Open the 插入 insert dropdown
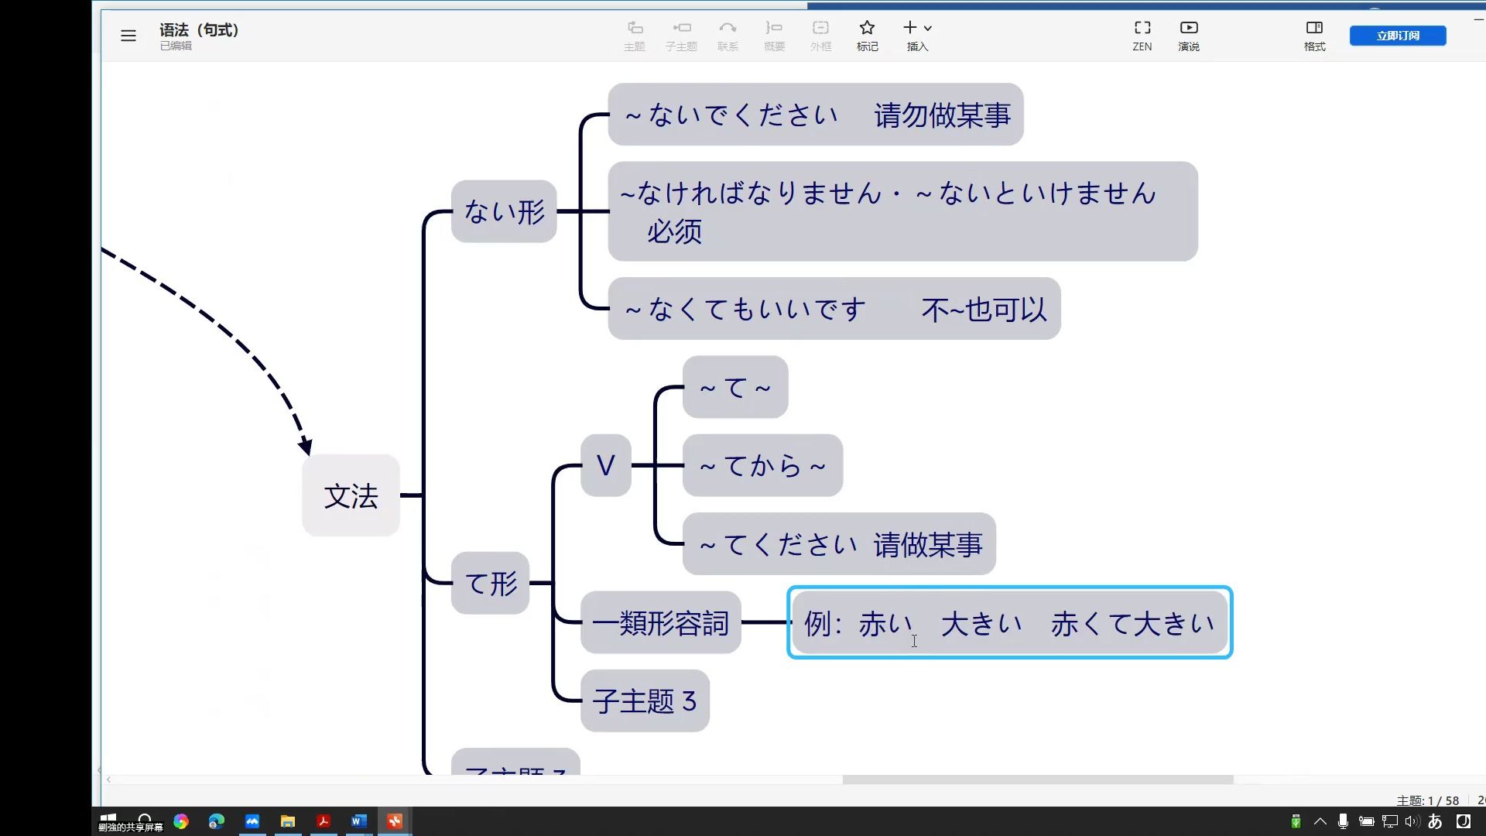Screen dimensions: 1486x836 (917, 35)
